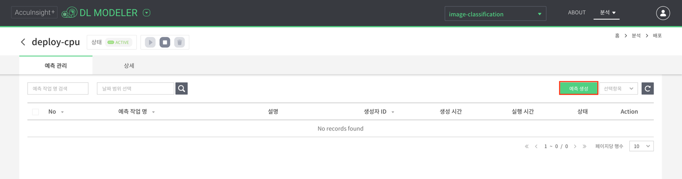Open the ABOUT link
The height and width of the screenshot is (179, 682).
coord(576,13)
